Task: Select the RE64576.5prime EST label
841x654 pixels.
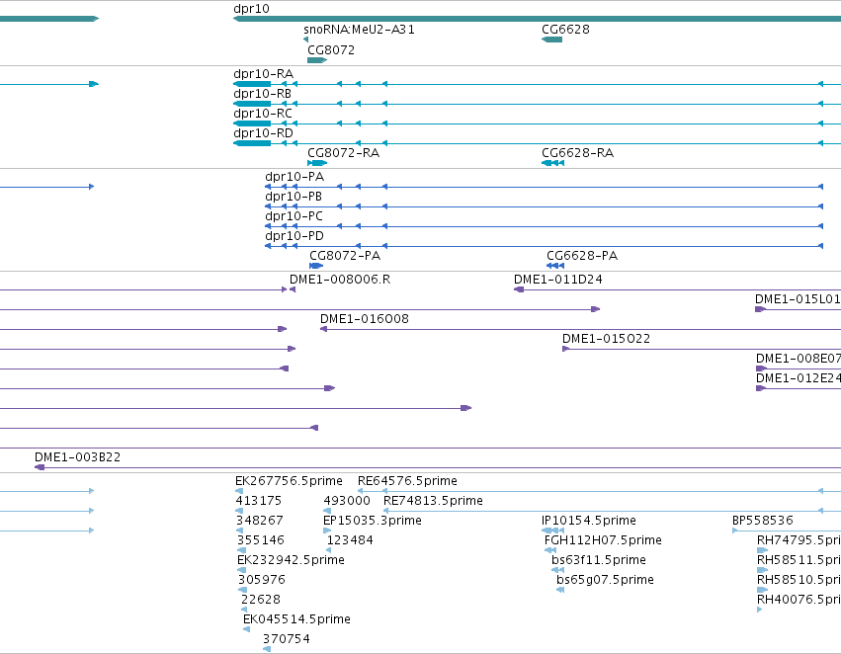Action: coord(407,481)
